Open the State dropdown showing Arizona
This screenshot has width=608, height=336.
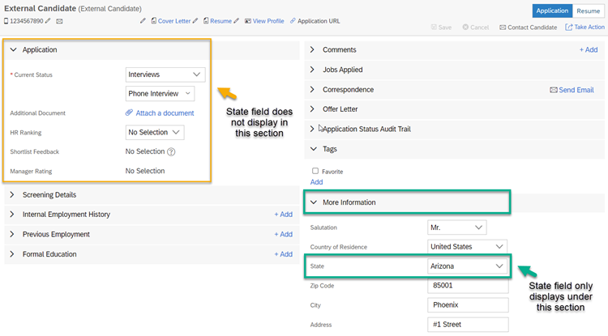tap(467, 266)
